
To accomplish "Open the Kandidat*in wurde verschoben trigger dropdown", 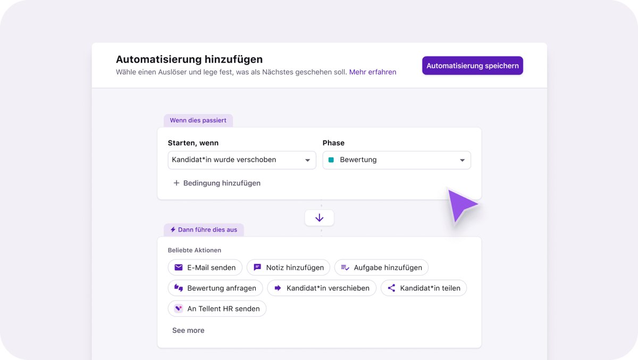I will point(242,160).
